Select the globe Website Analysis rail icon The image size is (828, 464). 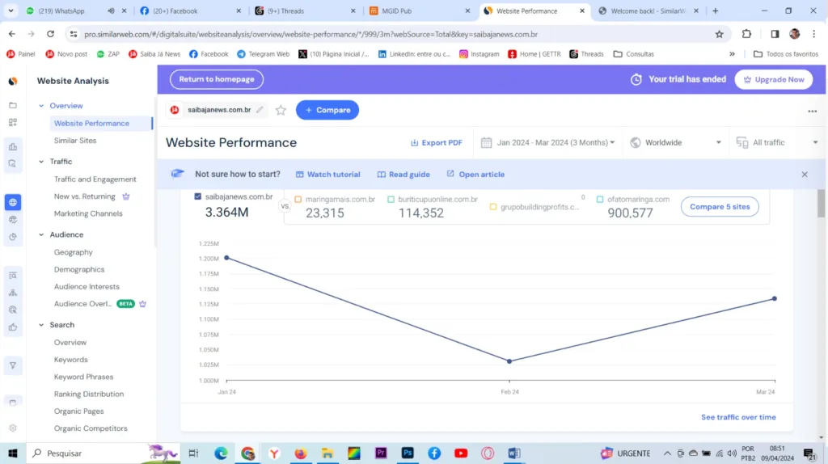[x=13, y=202]
